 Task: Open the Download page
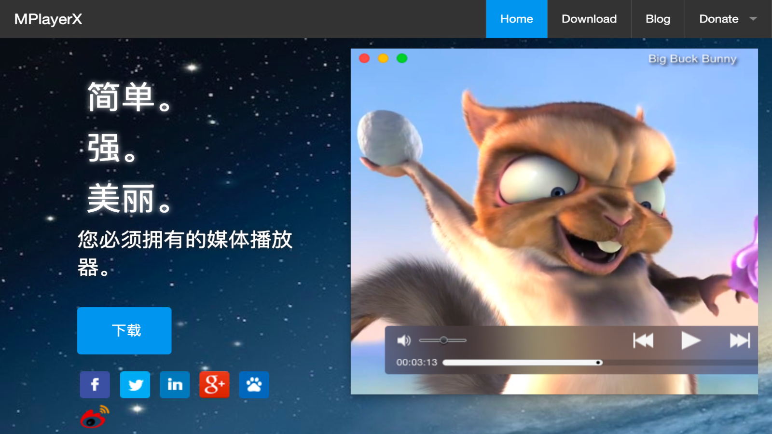[589, 19]
